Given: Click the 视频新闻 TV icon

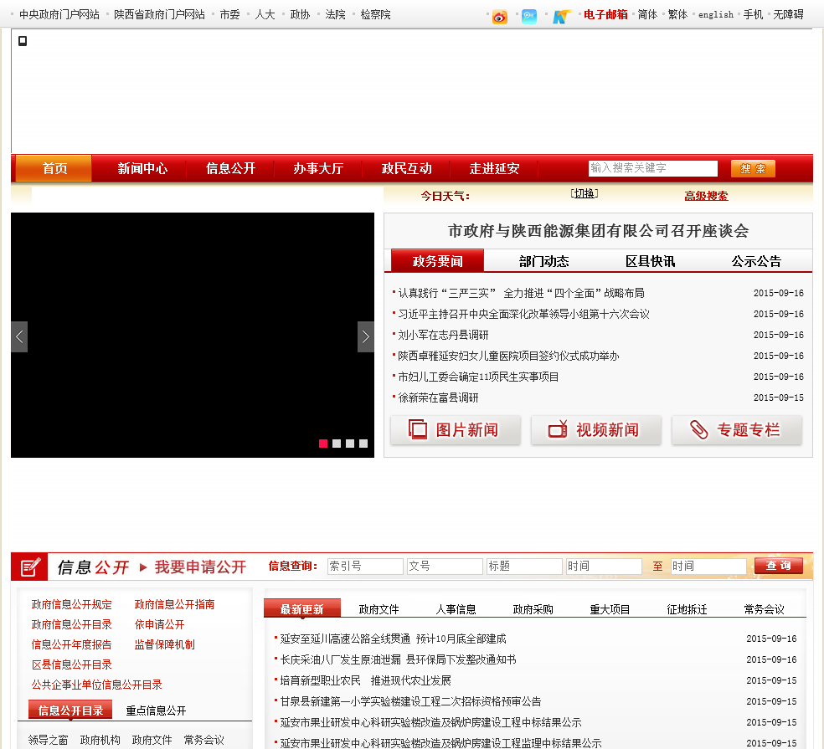Looking at the screenshot, I should [558, 429].
